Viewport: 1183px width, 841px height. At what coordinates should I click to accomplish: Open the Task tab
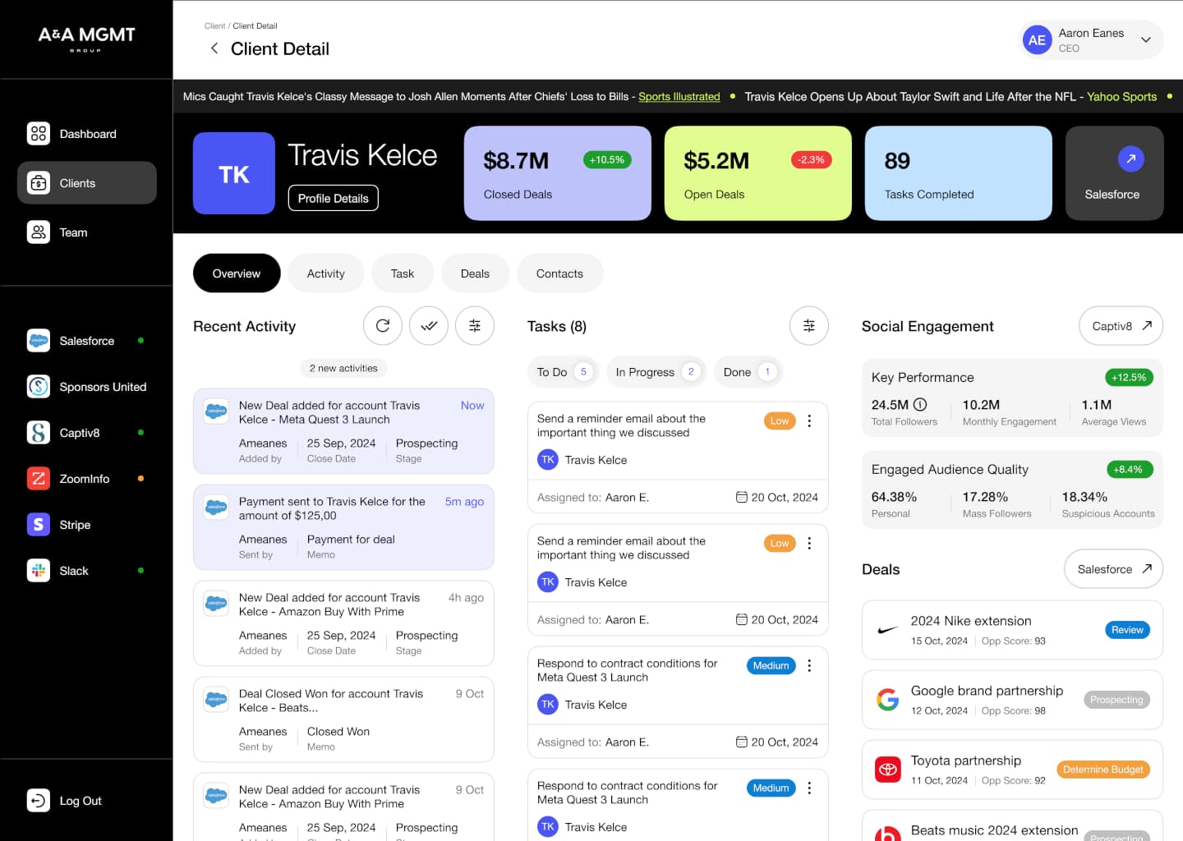coord(403,273)
